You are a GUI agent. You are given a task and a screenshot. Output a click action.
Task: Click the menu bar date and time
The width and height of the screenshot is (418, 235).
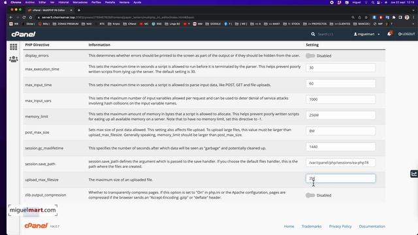point(402,3)
